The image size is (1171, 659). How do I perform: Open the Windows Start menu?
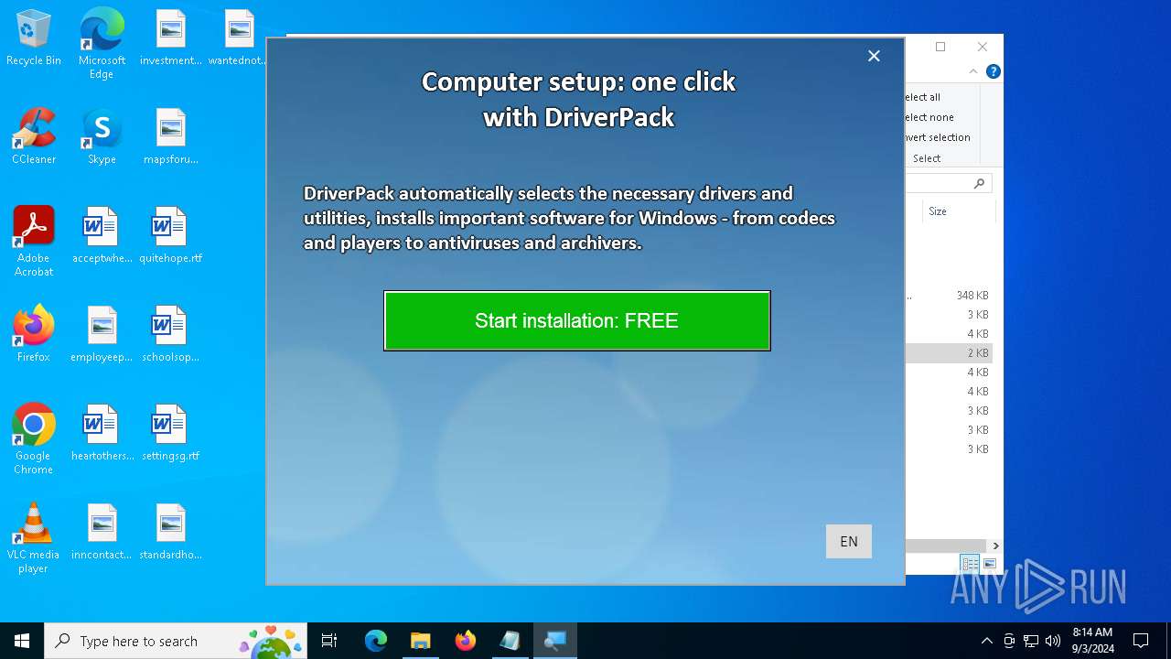coord(22,641)
